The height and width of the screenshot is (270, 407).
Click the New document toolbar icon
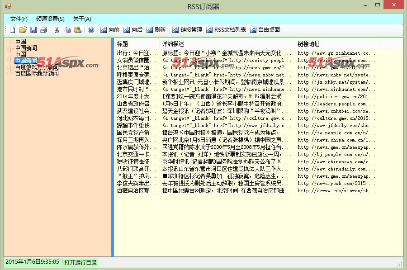pos(13,30)
